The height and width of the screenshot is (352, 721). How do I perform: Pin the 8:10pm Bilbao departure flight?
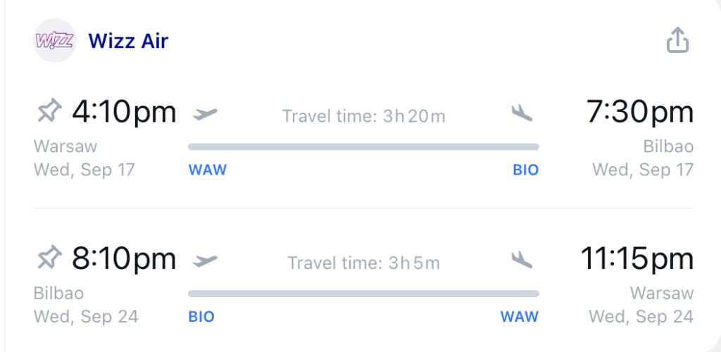[49, 258]
